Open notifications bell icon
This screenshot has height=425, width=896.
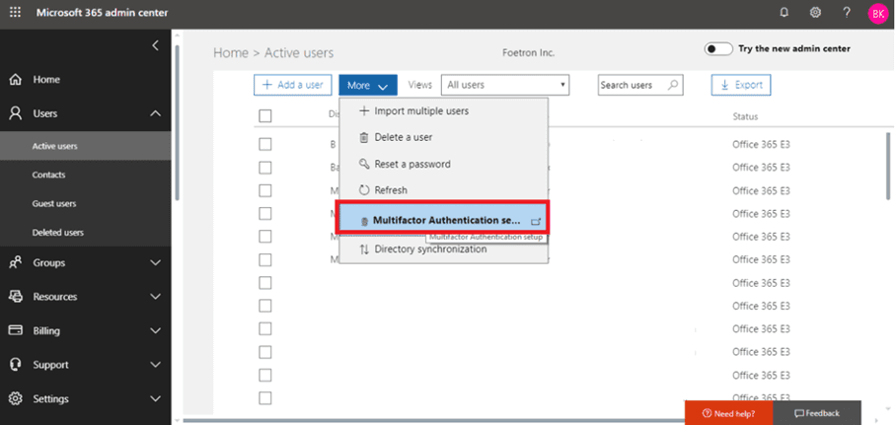784,12
